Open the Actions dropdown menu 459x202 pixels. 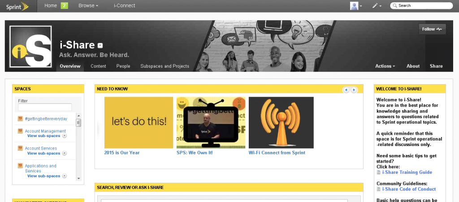(385, 66)
